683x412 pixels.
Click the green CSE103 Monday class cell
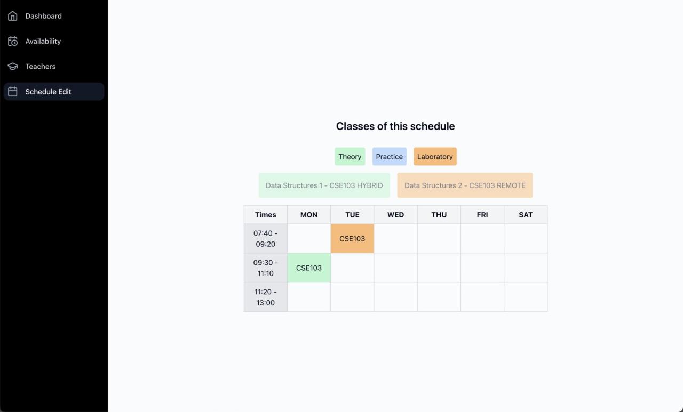(309, 268)
